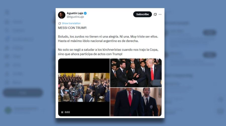
Task: Click the MESSI CON TRUMP tweet text
Action: (x=72, y=28)
